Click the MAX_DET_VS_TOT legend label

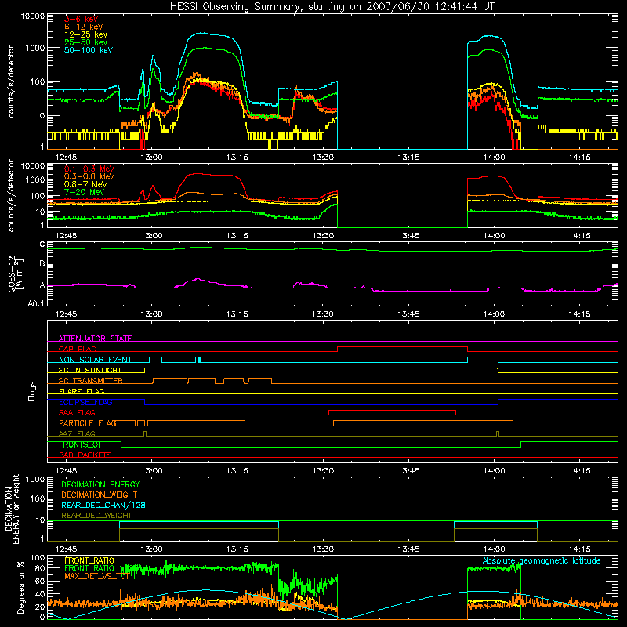97,576
